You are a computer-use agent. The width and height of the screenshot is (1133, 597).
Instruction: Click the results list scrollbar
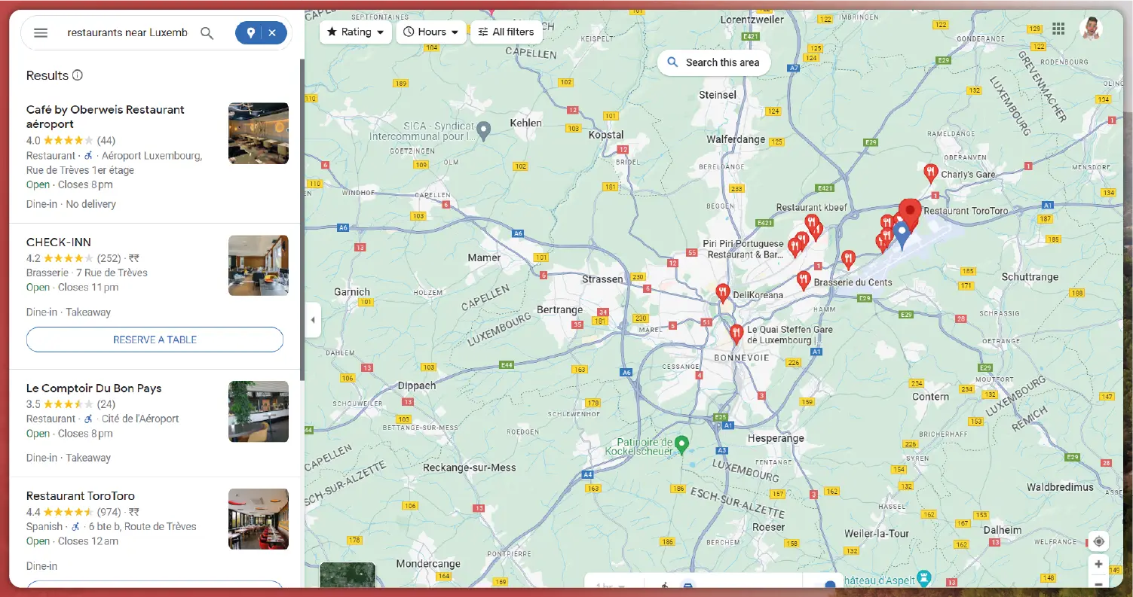(302, 218)
